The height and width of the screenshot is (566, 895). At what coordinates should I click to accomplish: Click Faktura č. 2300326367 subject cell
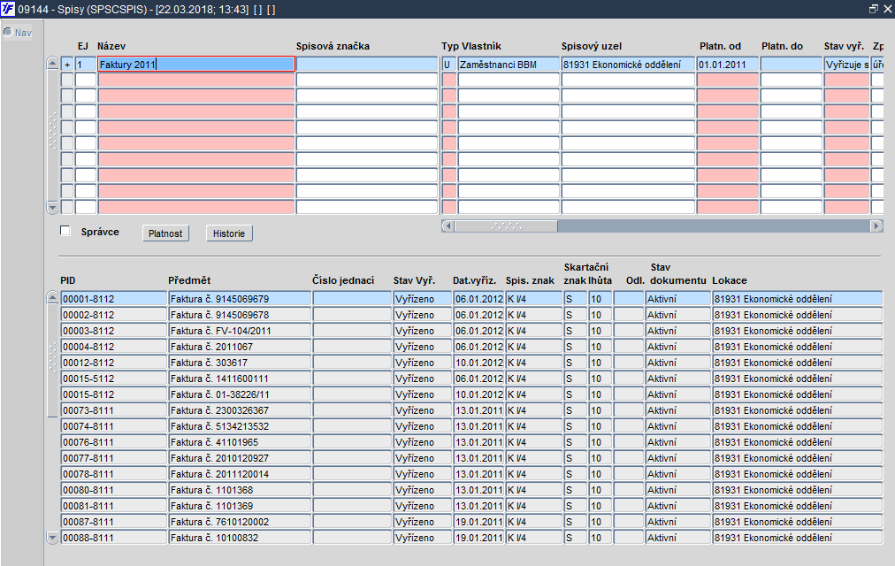click(240, 410)
